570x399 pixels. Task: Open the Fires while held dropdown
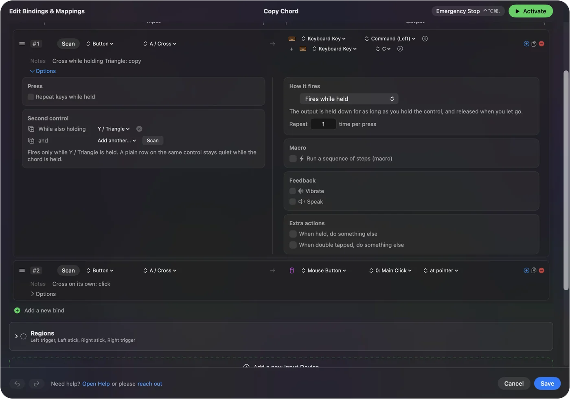coord(349,99)
